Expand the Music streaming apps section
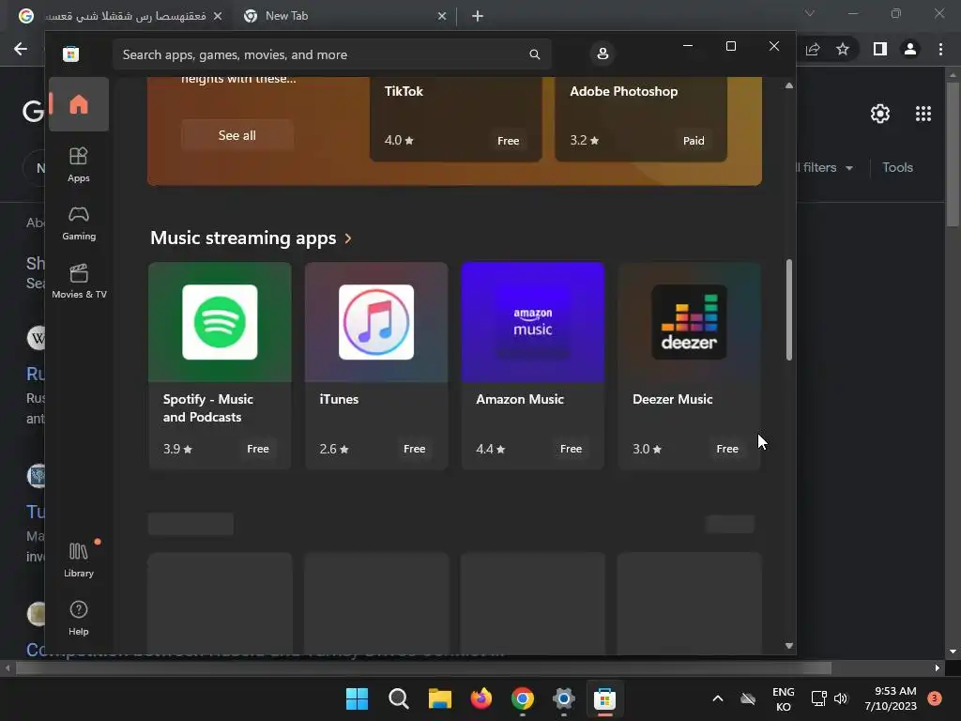The height and width of the screenshot is (721, 961). pos(251,238)
